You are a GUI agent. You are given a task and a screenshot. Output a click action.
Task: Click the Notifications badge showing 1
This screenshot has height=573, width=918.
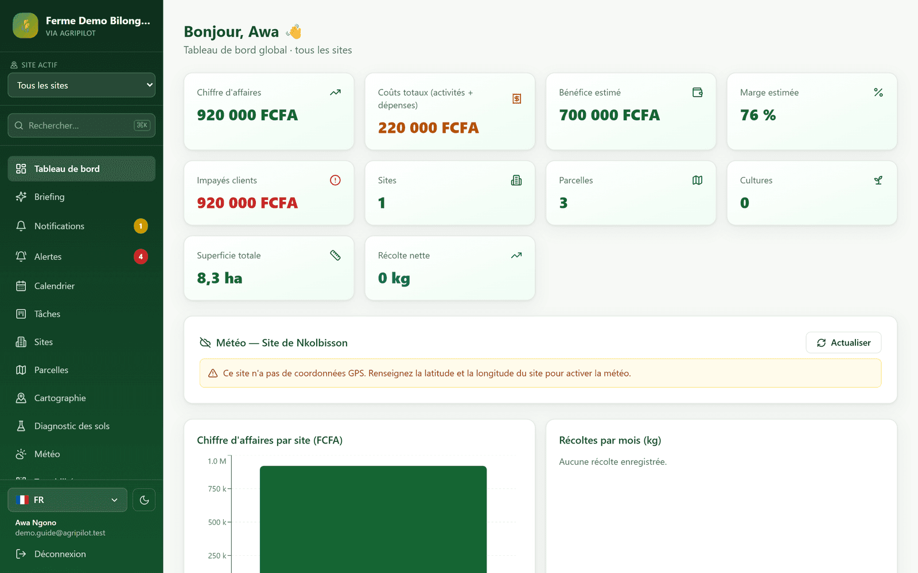pos(141,226)
